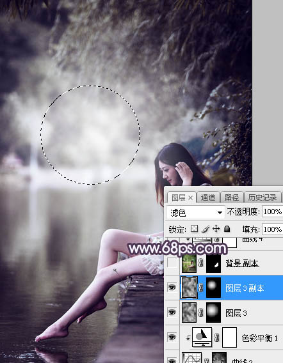Select the 图层 3 layer mask
283x363 pixels.
click(213, 313)
